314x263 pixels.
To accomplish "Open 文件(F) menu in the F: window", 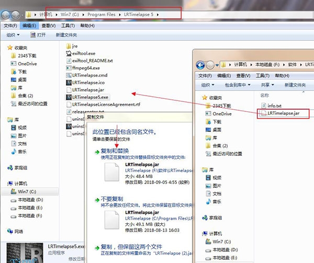I will (205, 76).
